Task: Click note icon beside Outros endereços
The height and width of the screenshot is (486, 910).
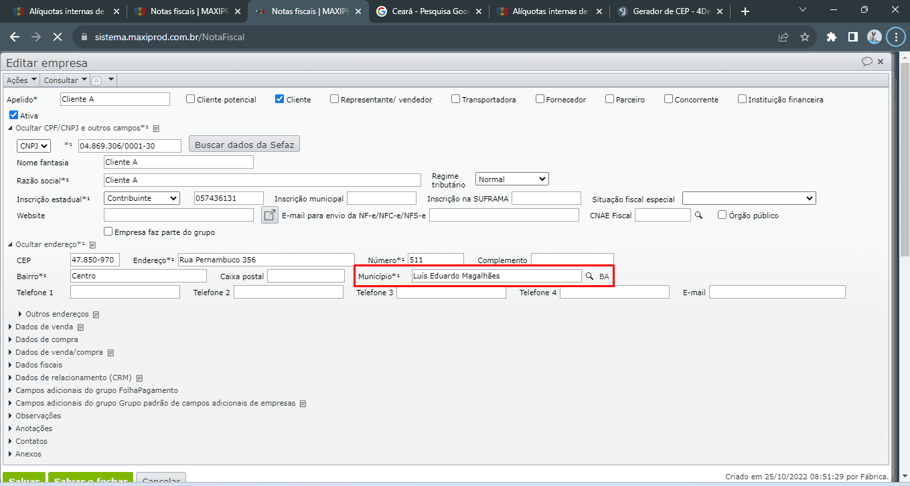Action: coord(96,315)
